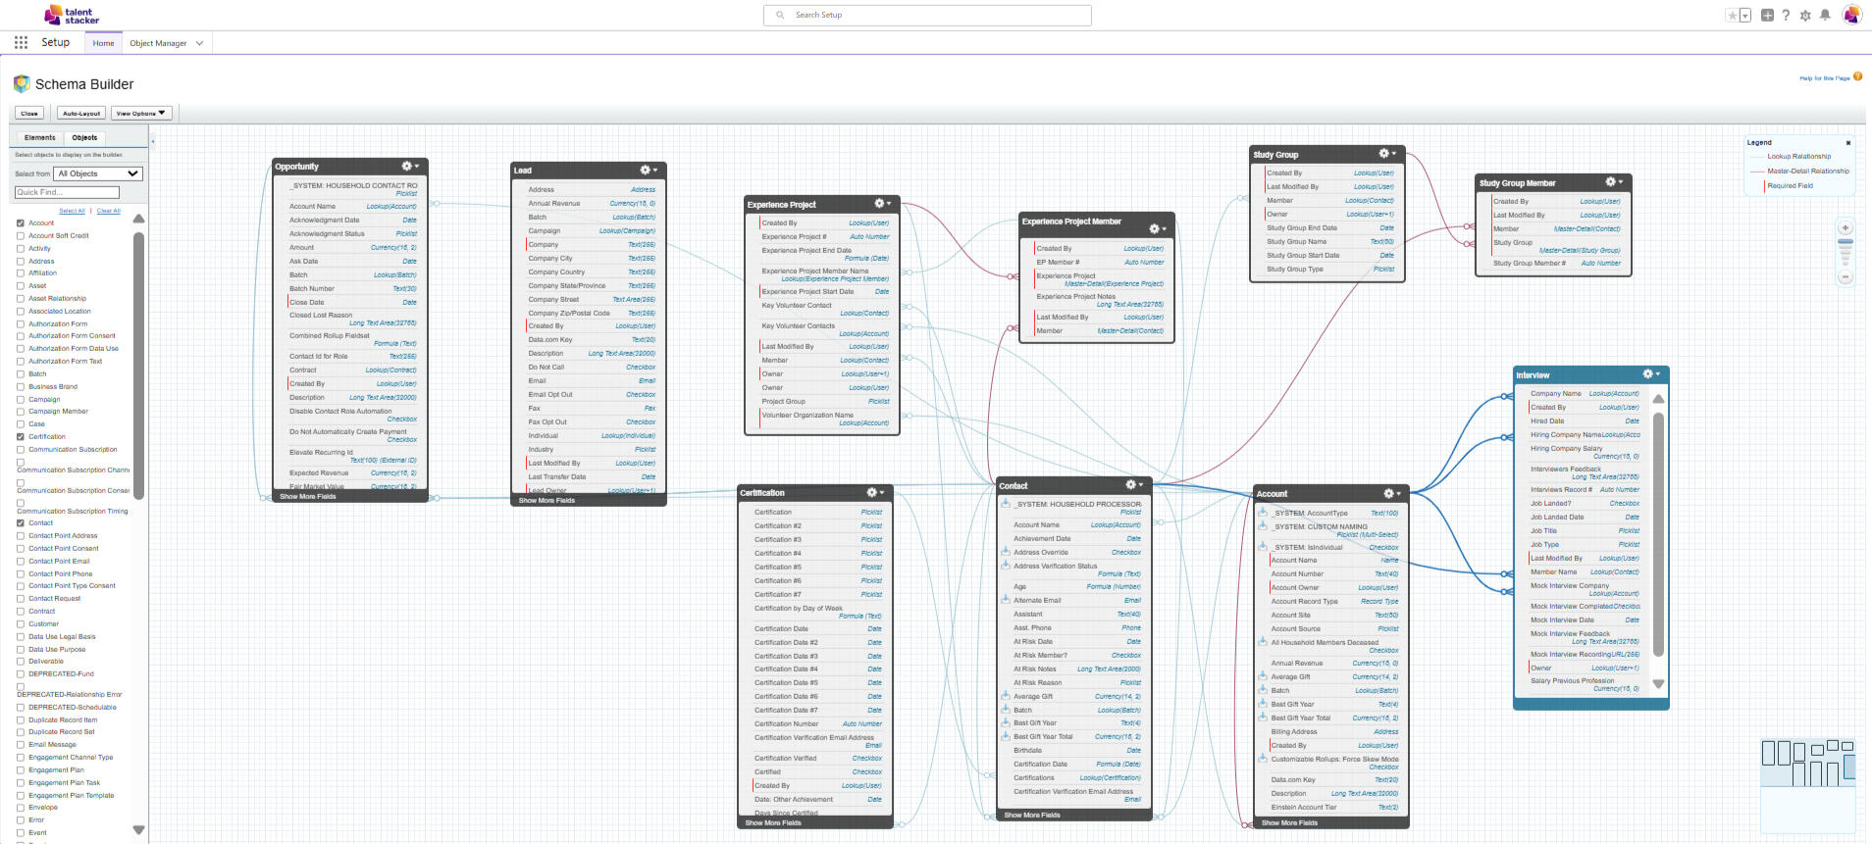Click the Interview object gear icon
This screenshot has width=1872, height=844.
pos(1650,374)
